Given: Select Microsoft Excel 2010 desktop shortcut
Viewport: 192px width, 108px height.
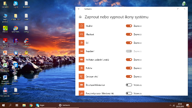Looking at the screenshot, I should coord(5,67).
